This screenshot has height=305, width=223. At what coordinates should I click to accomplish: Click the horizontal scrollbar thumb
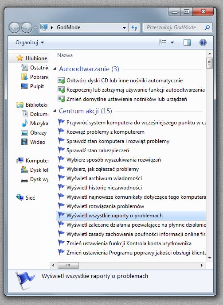[x=68, y=265]
